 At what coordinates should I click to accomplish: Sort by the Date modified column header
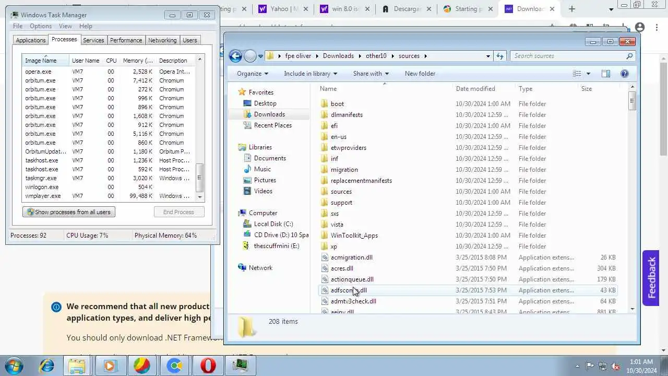pos(475,89)
